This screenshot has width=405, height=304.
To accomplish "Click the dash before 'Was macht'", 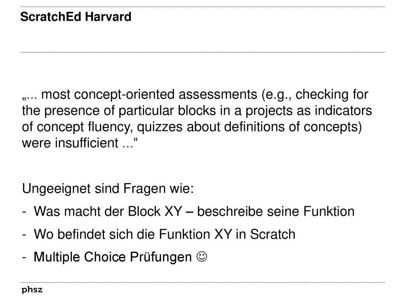I will [x=24, y=212].
